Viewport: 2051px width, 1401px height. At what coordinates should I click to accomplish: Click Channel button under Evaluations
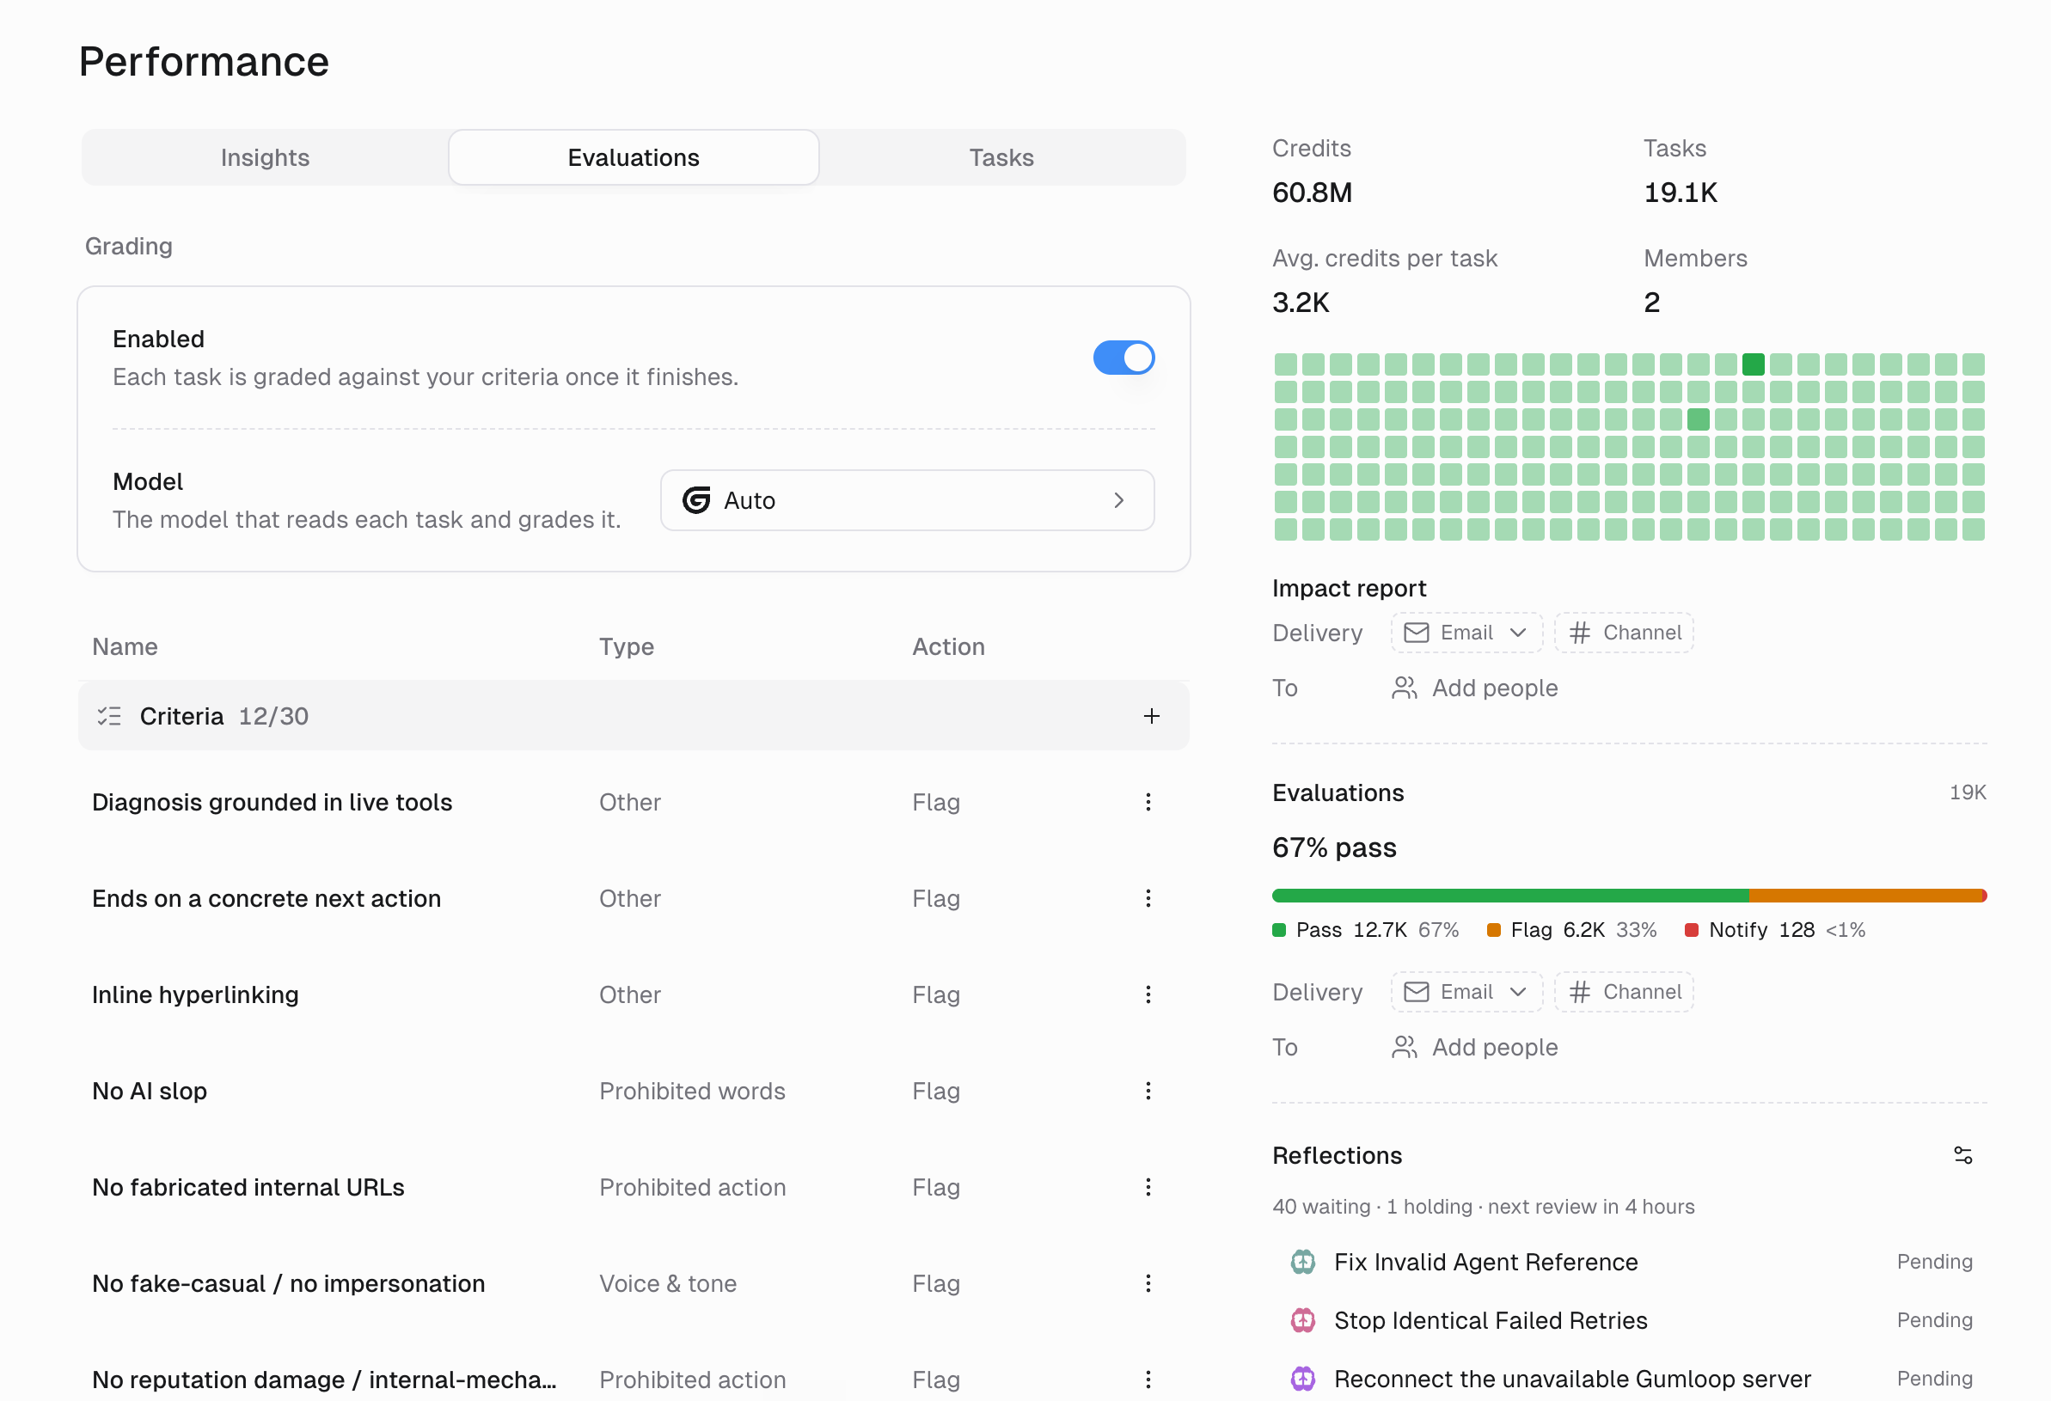click(1623, 992)
